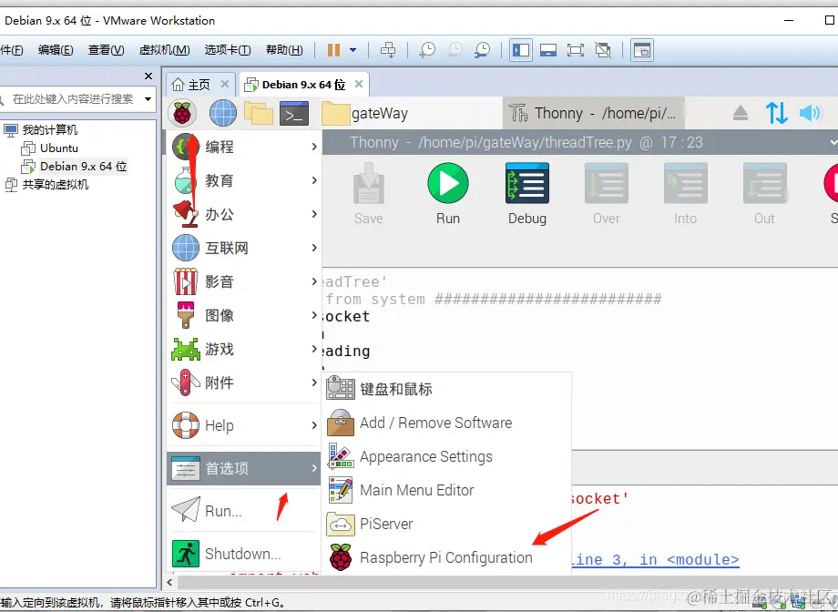Send Ctrl+Alt+Del to virtual machine
Viewport: 838px width, 612px height.
click(x=388, y=50)
